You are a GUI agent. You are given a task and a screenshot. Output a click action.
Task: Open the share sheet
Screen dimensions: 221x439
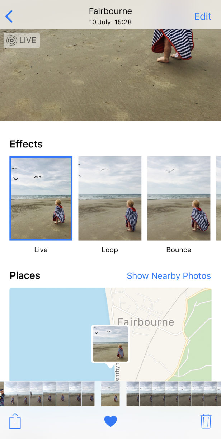[15, 421]
